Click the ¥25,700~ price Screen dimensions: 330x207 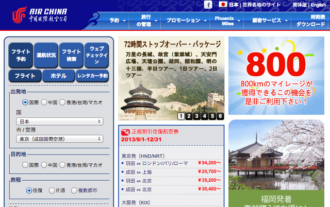tap(209, 171)
